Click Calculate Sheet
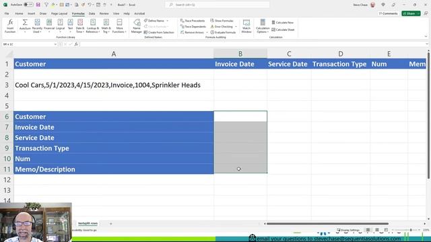The width and height of the screenshot is (431, 242). coord(283,30)
